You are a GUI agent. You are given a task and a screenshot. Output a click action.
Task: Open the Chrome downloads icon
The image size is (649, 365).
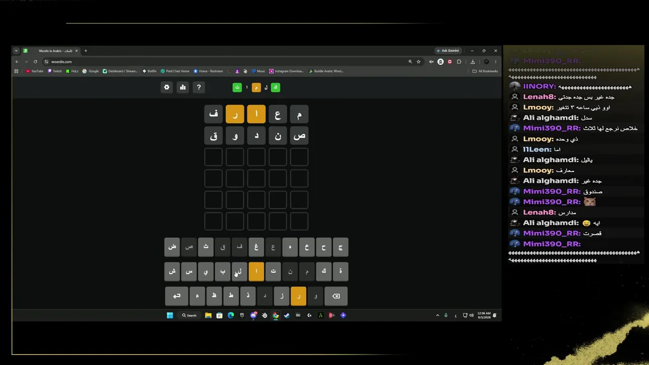click(x=473, y=61)
